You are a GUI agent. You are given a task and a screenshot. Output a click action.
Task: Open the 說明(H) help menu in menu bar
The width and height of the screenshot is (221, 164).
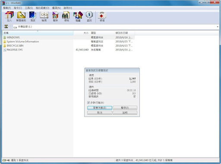pyautogui.click(x=68, y=8)
